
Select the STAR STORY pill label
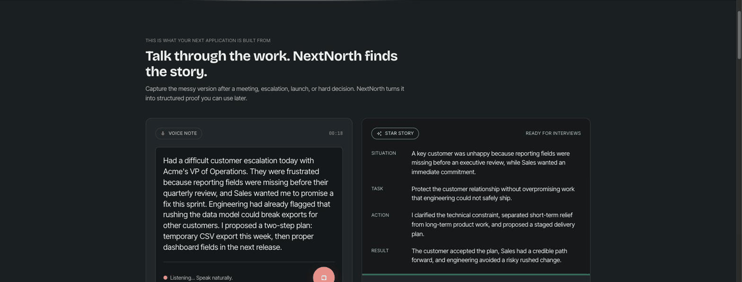[395, 134]
